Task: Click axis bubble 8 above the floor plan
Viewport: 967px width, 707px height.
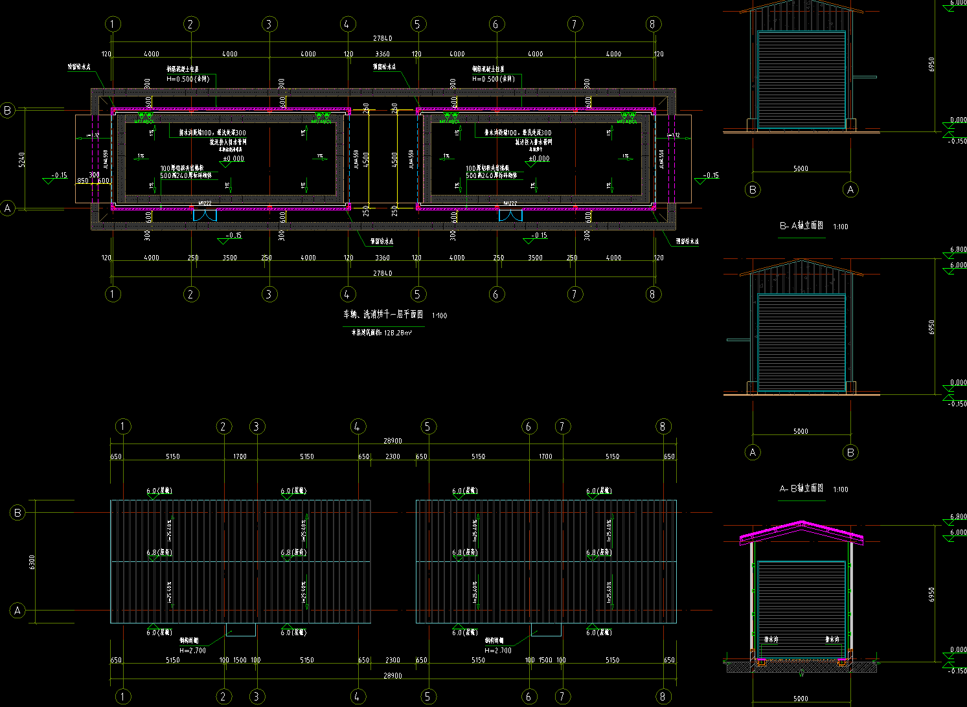Action: click(x=652, y=25)
